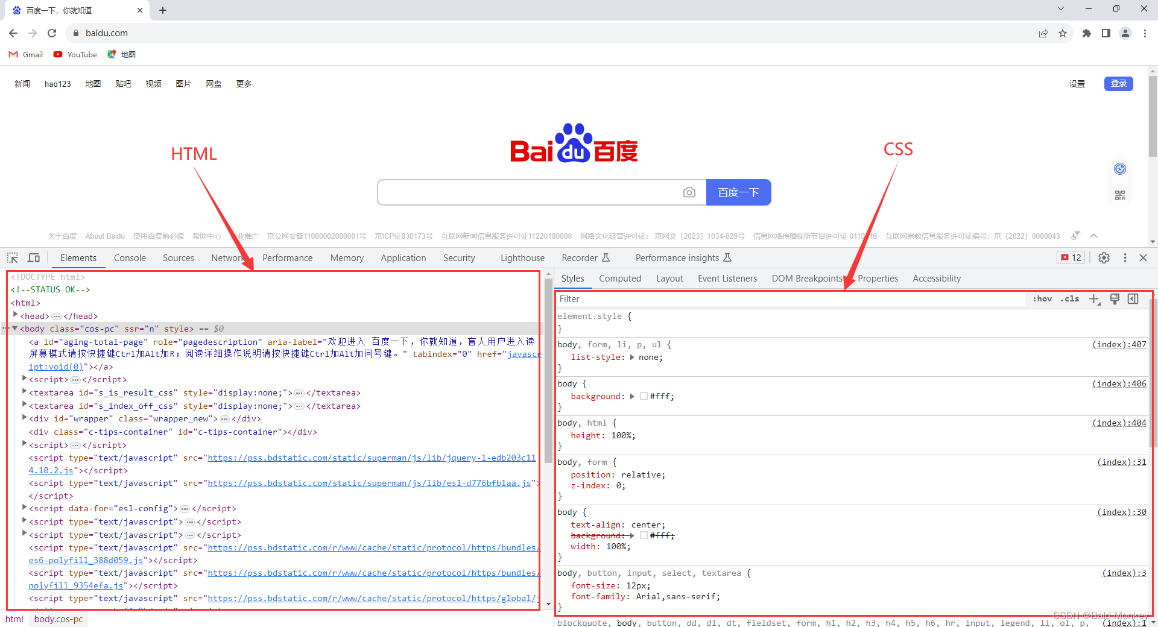This screenshot has width=1158, height=627.
Task: Click the camera image search icon
Action: [x=689, y=192]
